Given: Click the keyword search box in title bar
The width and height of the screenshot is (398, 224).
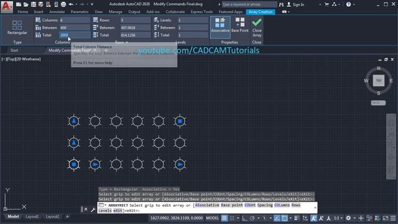Looking at the screenshot, I should point(249,4).
